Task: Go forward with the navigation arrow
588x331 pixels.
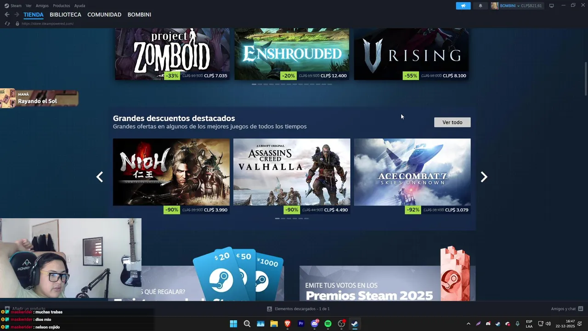Action: pos(17,15)
